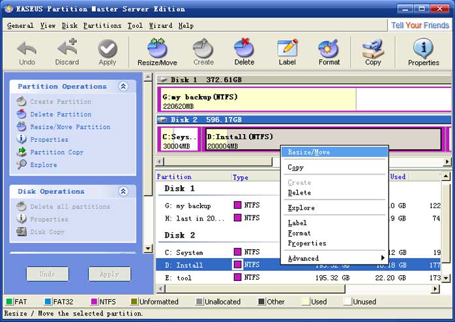Collapse the Disk Operations panel

(123, 191)
